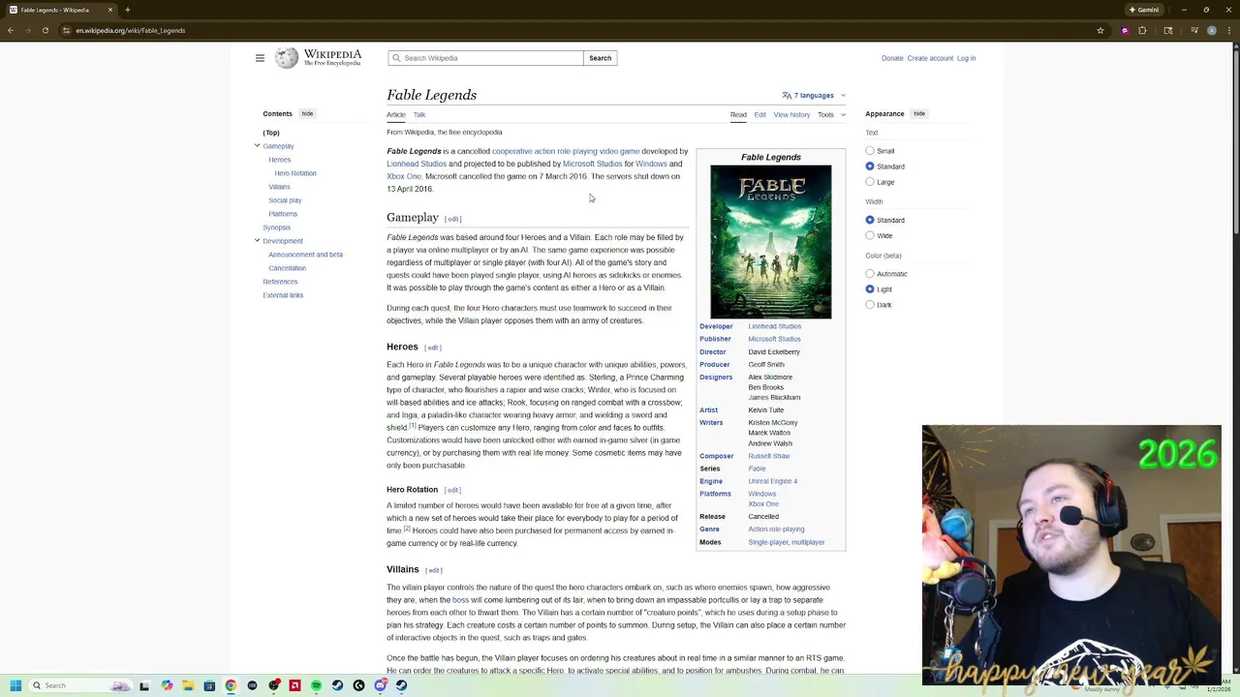Select Small text size
The image size is (1240, 697).
coord(870,151)
